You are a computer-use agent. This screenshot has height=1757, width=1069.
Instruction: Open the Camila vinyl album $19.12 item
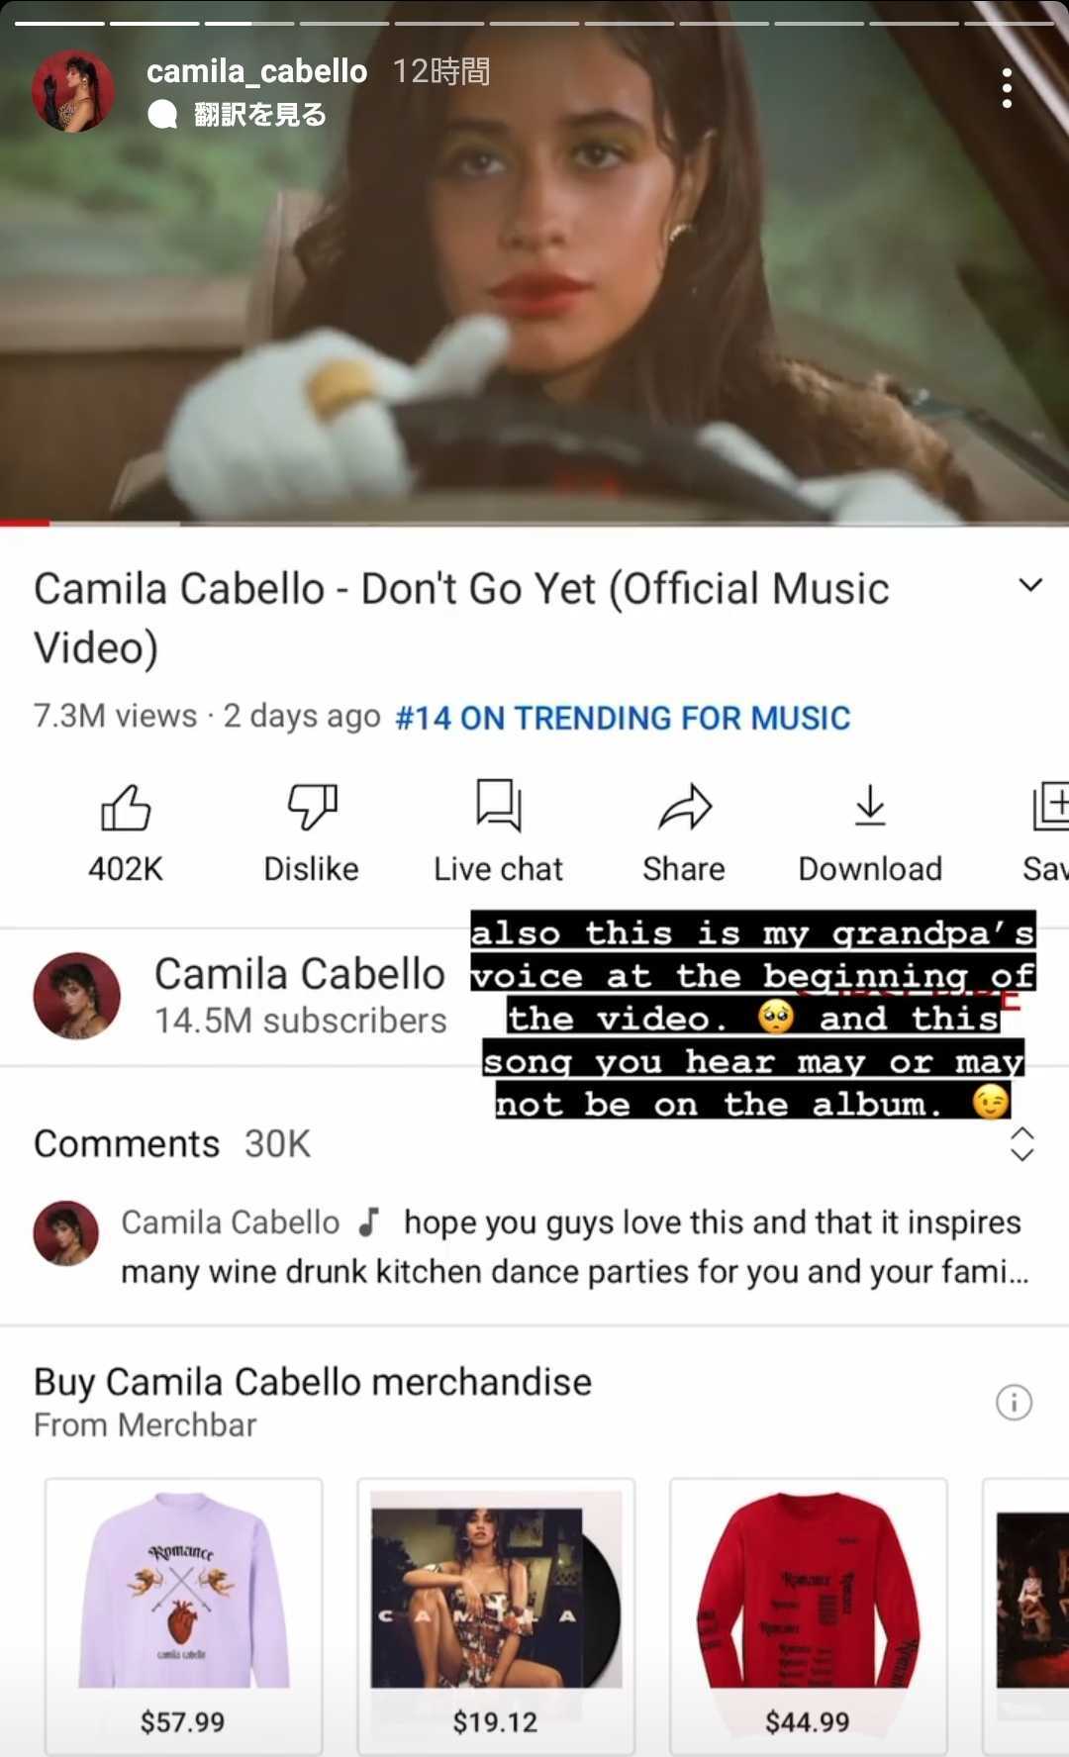(x=496, y=1615)
